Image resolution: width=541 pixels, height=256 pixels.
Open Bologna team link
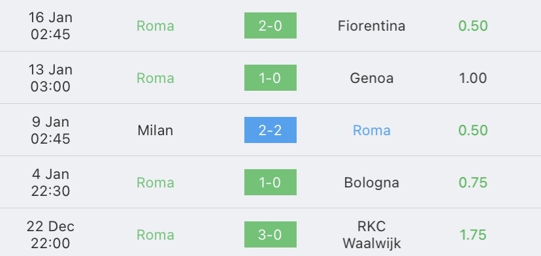click(x=371, y=183)
